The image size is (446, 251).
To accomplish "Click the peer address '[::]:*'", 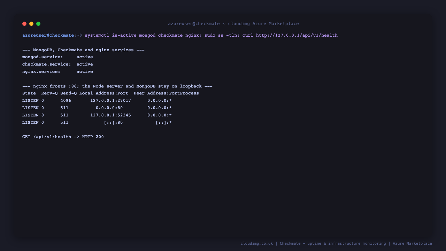I will (x=164, y=122).
